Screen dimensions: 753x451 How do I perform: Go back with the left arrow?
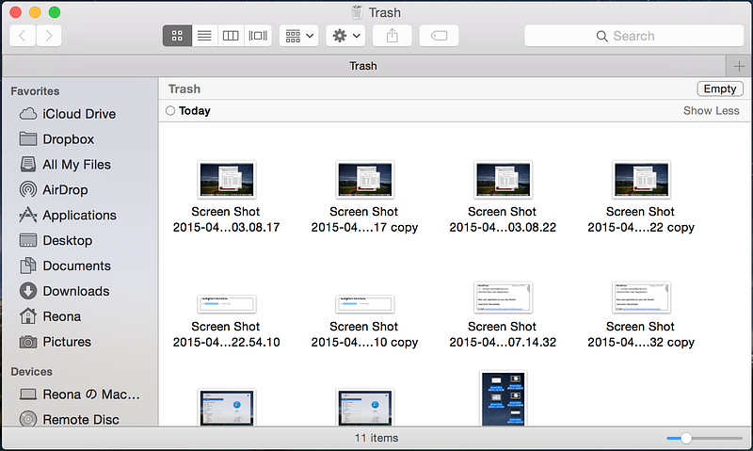point(22,36)
